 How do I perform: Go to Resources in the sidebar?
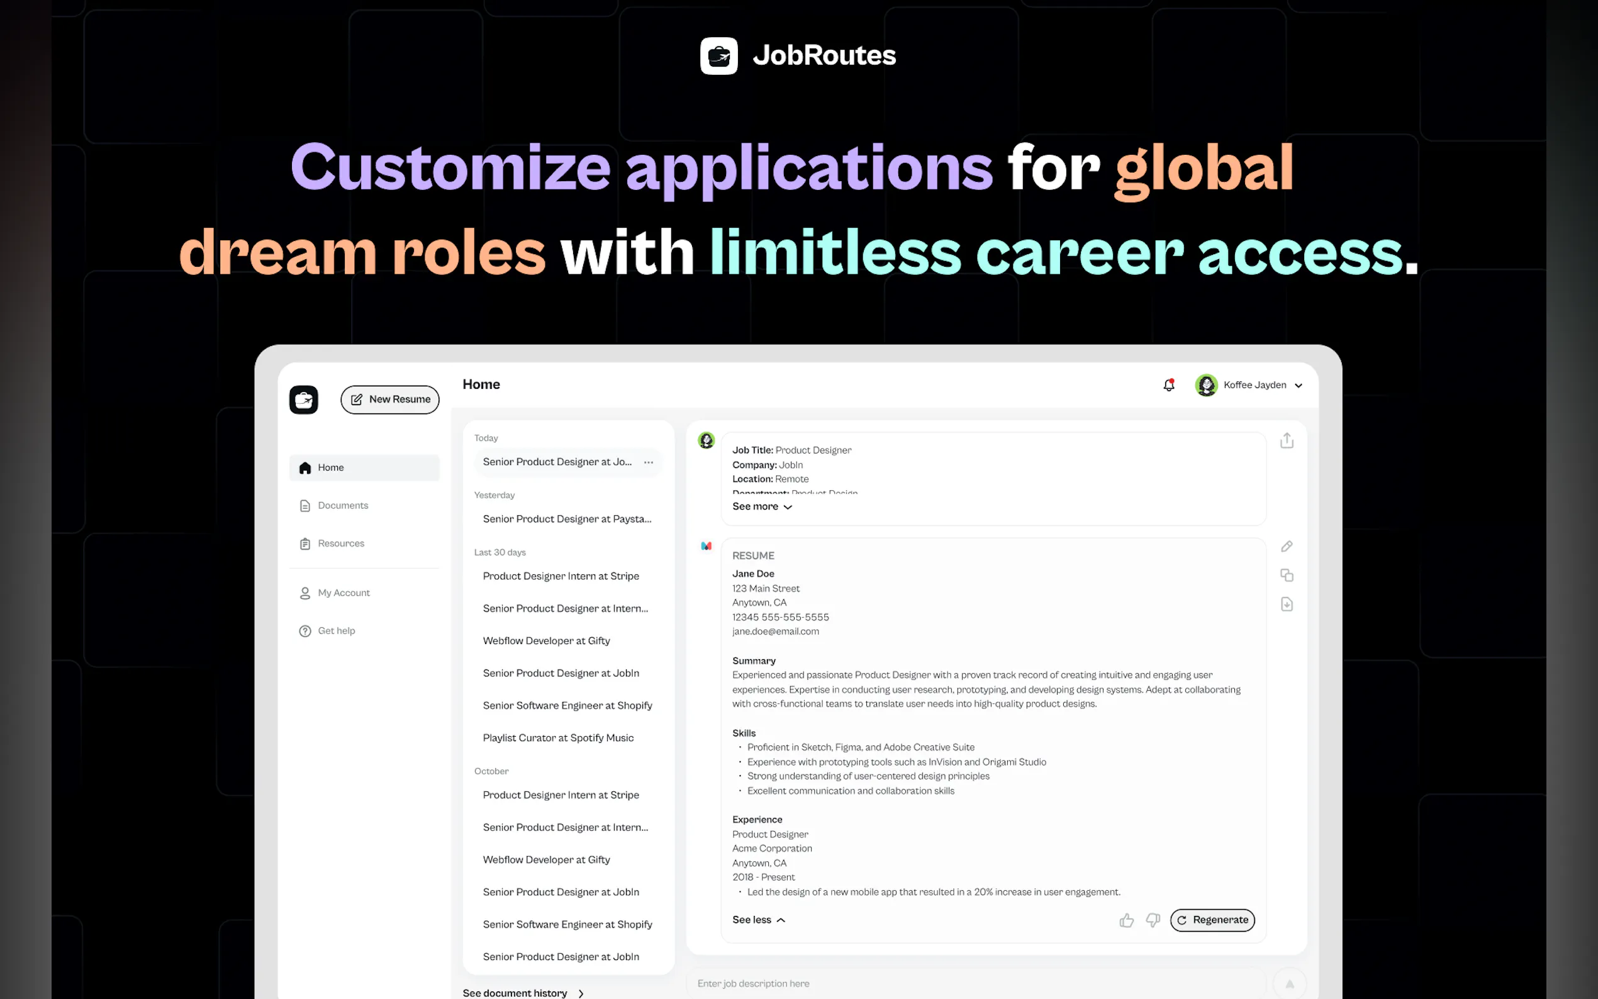341,544
